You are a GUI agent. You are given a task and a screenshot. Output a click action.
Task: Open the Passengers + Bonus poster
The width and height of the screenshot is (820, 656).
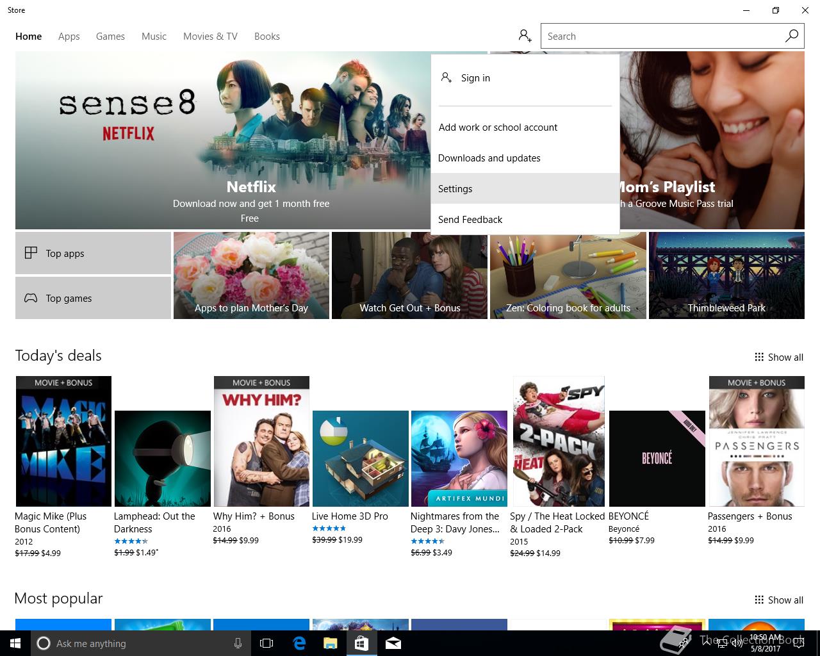click(757, 441)
